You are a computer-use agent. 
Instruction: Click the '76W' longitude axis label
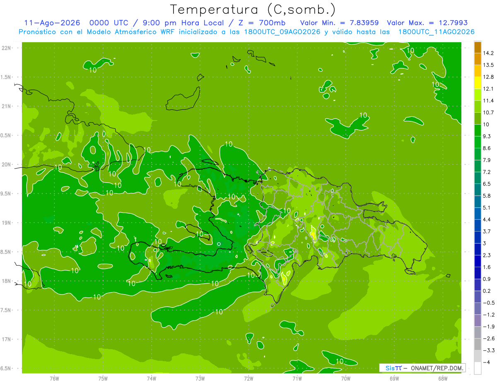pyautogui.click(x=54, y=378)
